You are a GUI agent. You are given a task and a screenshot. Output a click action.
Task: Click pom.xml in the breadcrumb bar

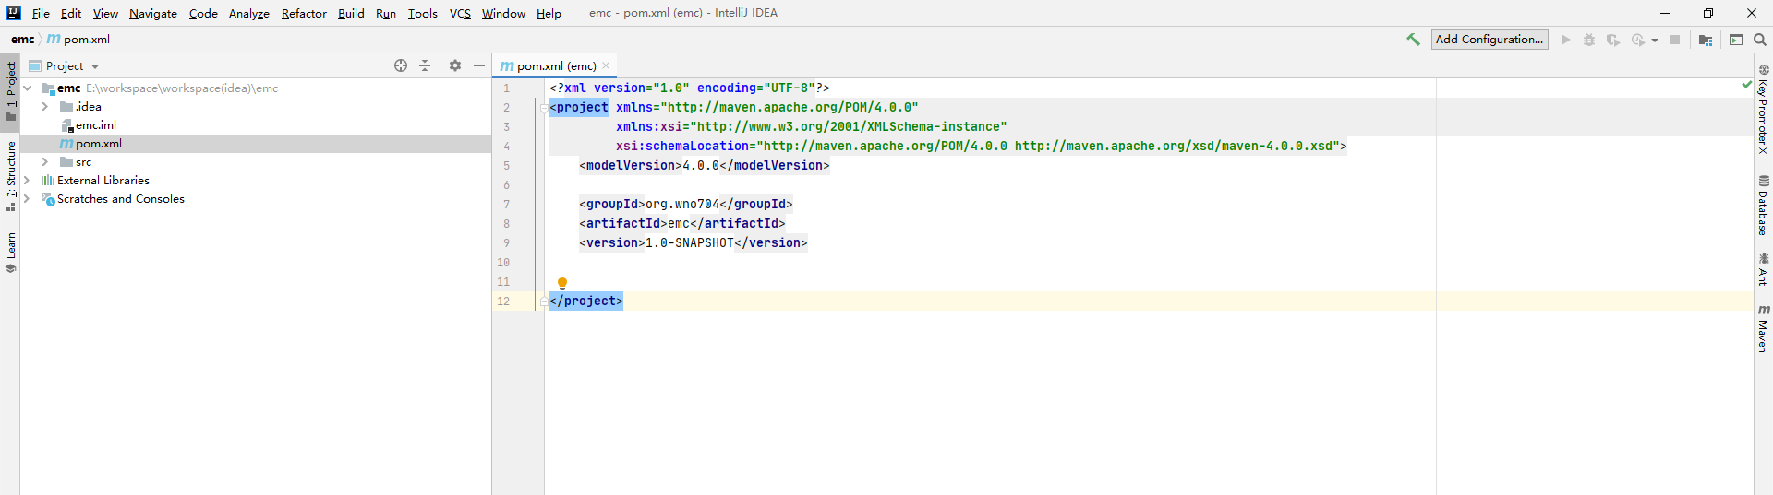(x=86, y=40)
